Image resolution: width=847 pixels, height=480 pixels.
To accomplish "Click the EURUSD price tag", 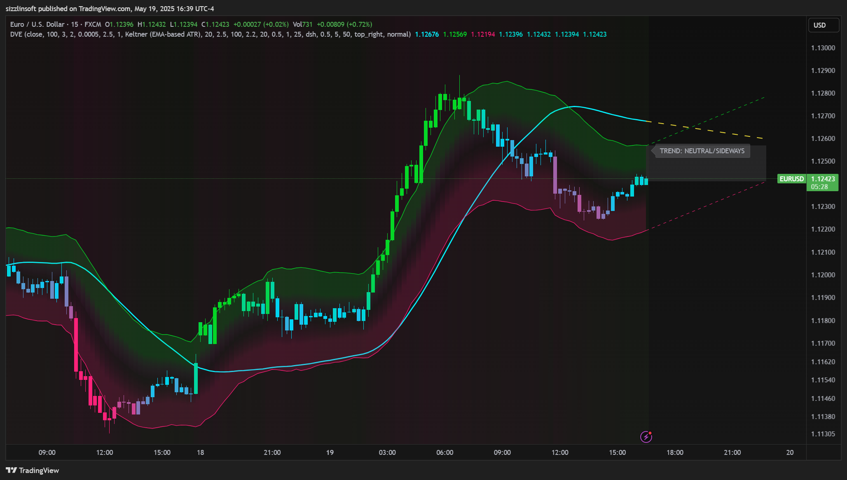I will coord(791,179).
